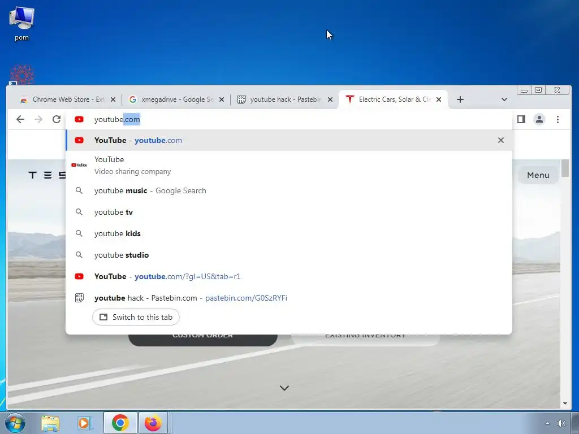The image size is (579, 434).
Task: Select the YouTube - youtube.com suggestion
Action: [289, 140]
